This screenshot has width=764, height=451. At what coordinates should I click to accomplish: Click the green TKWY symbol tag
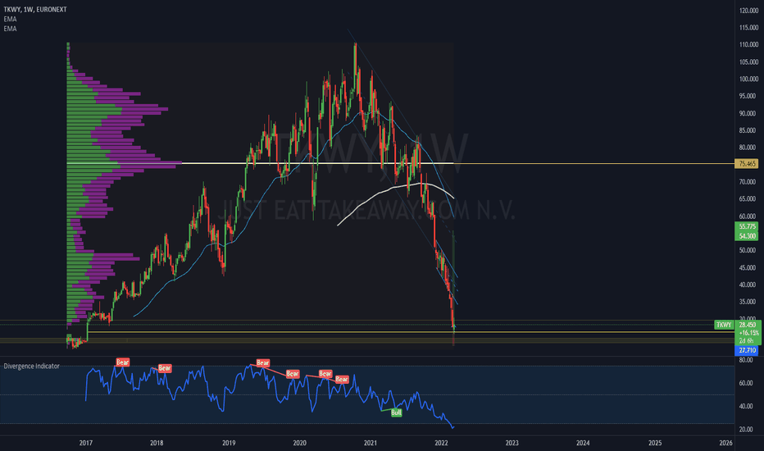(x=724, y=325)
